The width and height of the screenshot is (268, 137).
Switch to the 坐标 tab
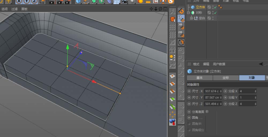click(x=226, y=78)
